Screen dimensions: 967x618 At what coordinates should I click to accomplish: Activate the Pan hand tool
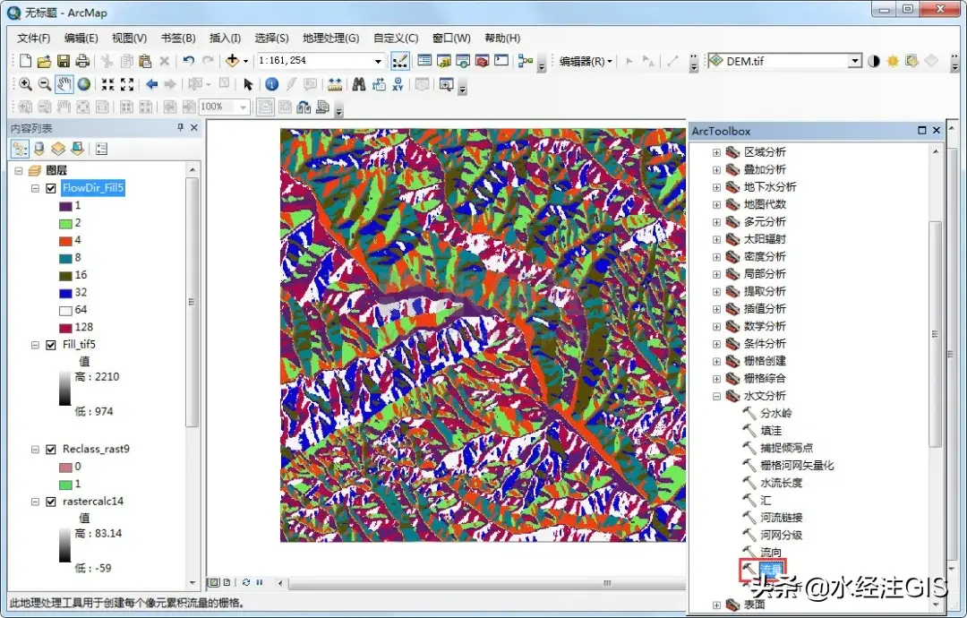tap(64, 84)
